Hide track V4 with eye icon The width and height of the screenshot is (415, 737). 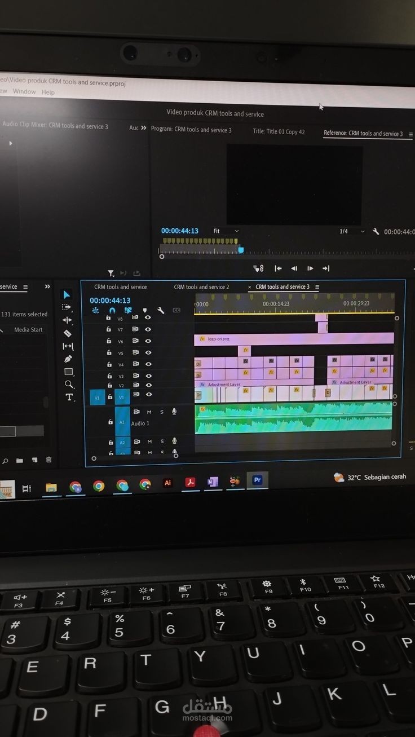(x=149, y=364)
